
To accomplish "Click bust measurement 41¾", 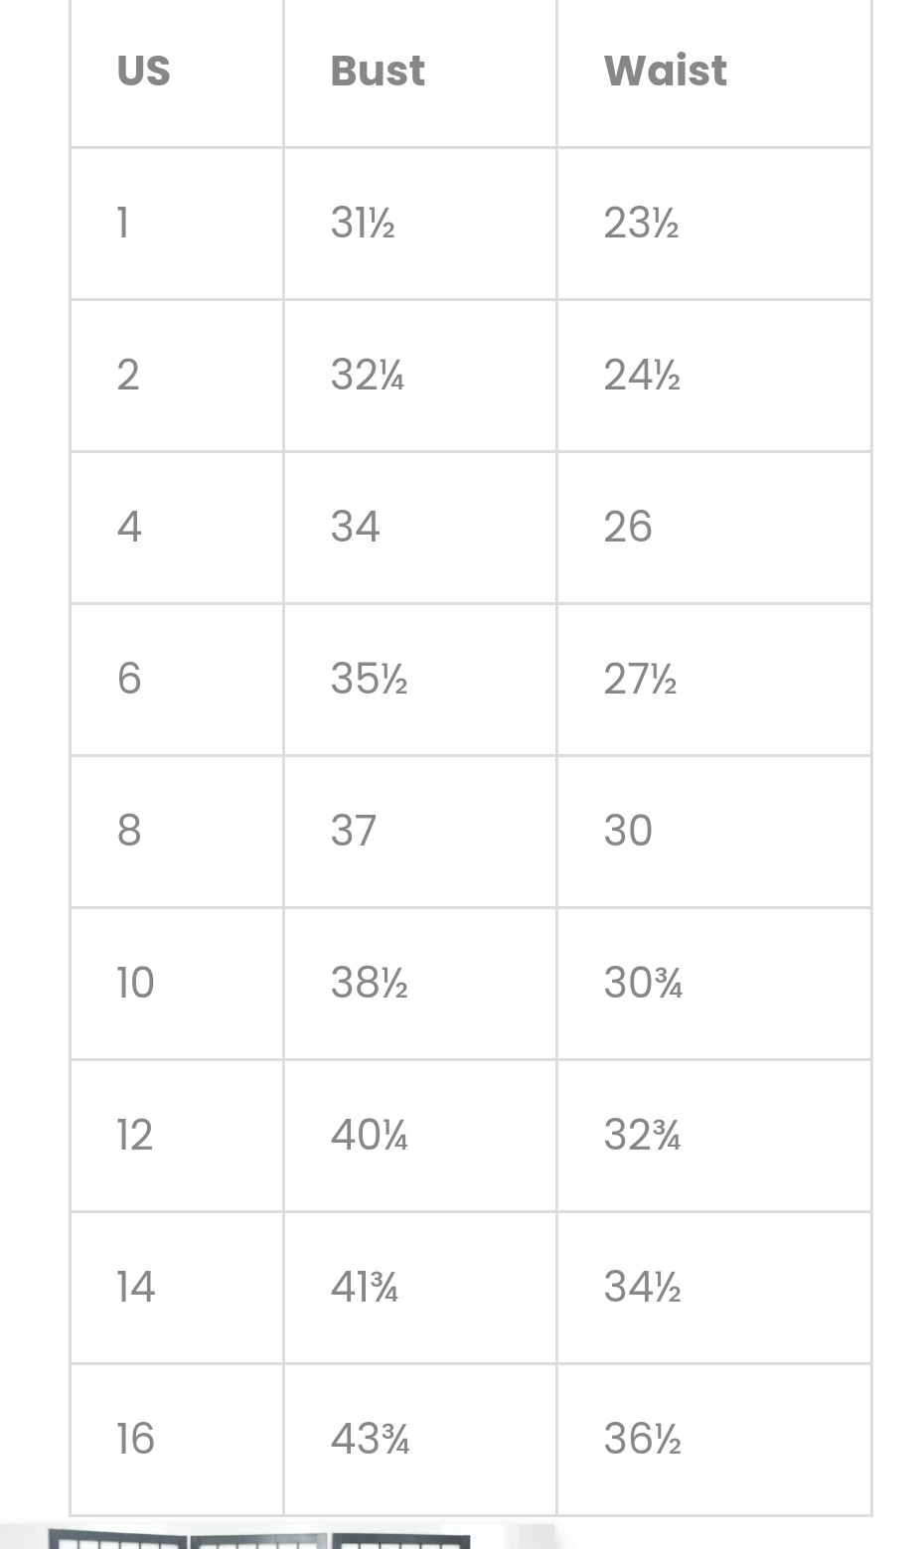I will coord(365,1287).
